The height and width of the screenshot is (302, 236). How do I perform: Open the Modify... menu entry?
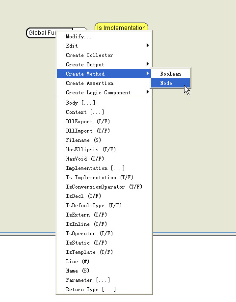pyautogui.click(x=104, y=36)
